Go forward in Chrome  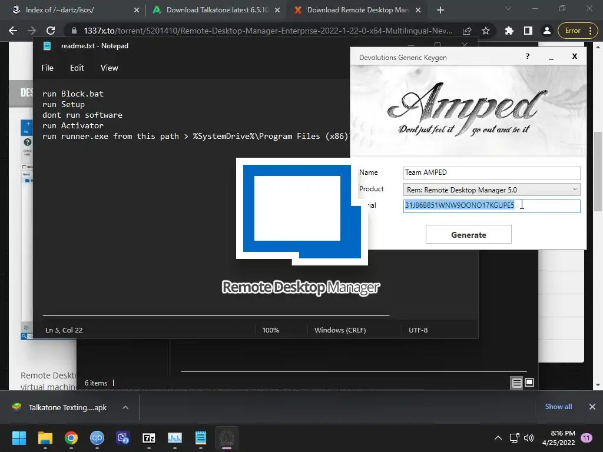coord(32,31)
